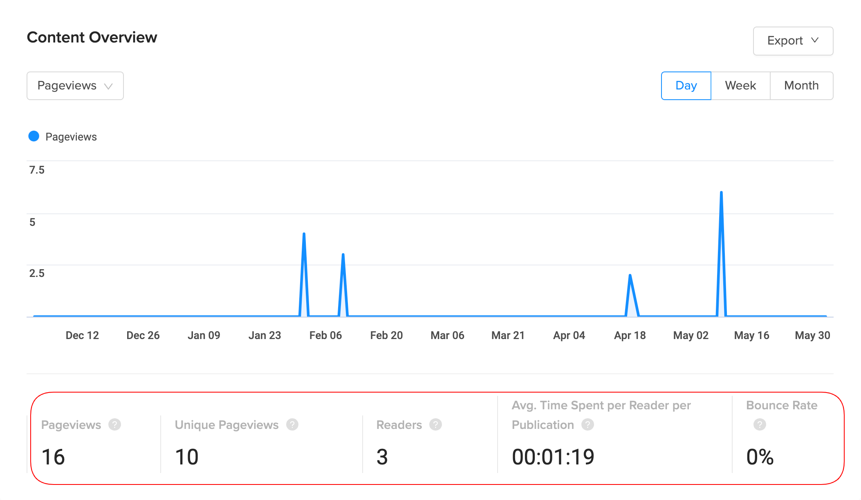The image size is (861, 500).
Task: Click the Pageviews total value 16
Action: 53,457
